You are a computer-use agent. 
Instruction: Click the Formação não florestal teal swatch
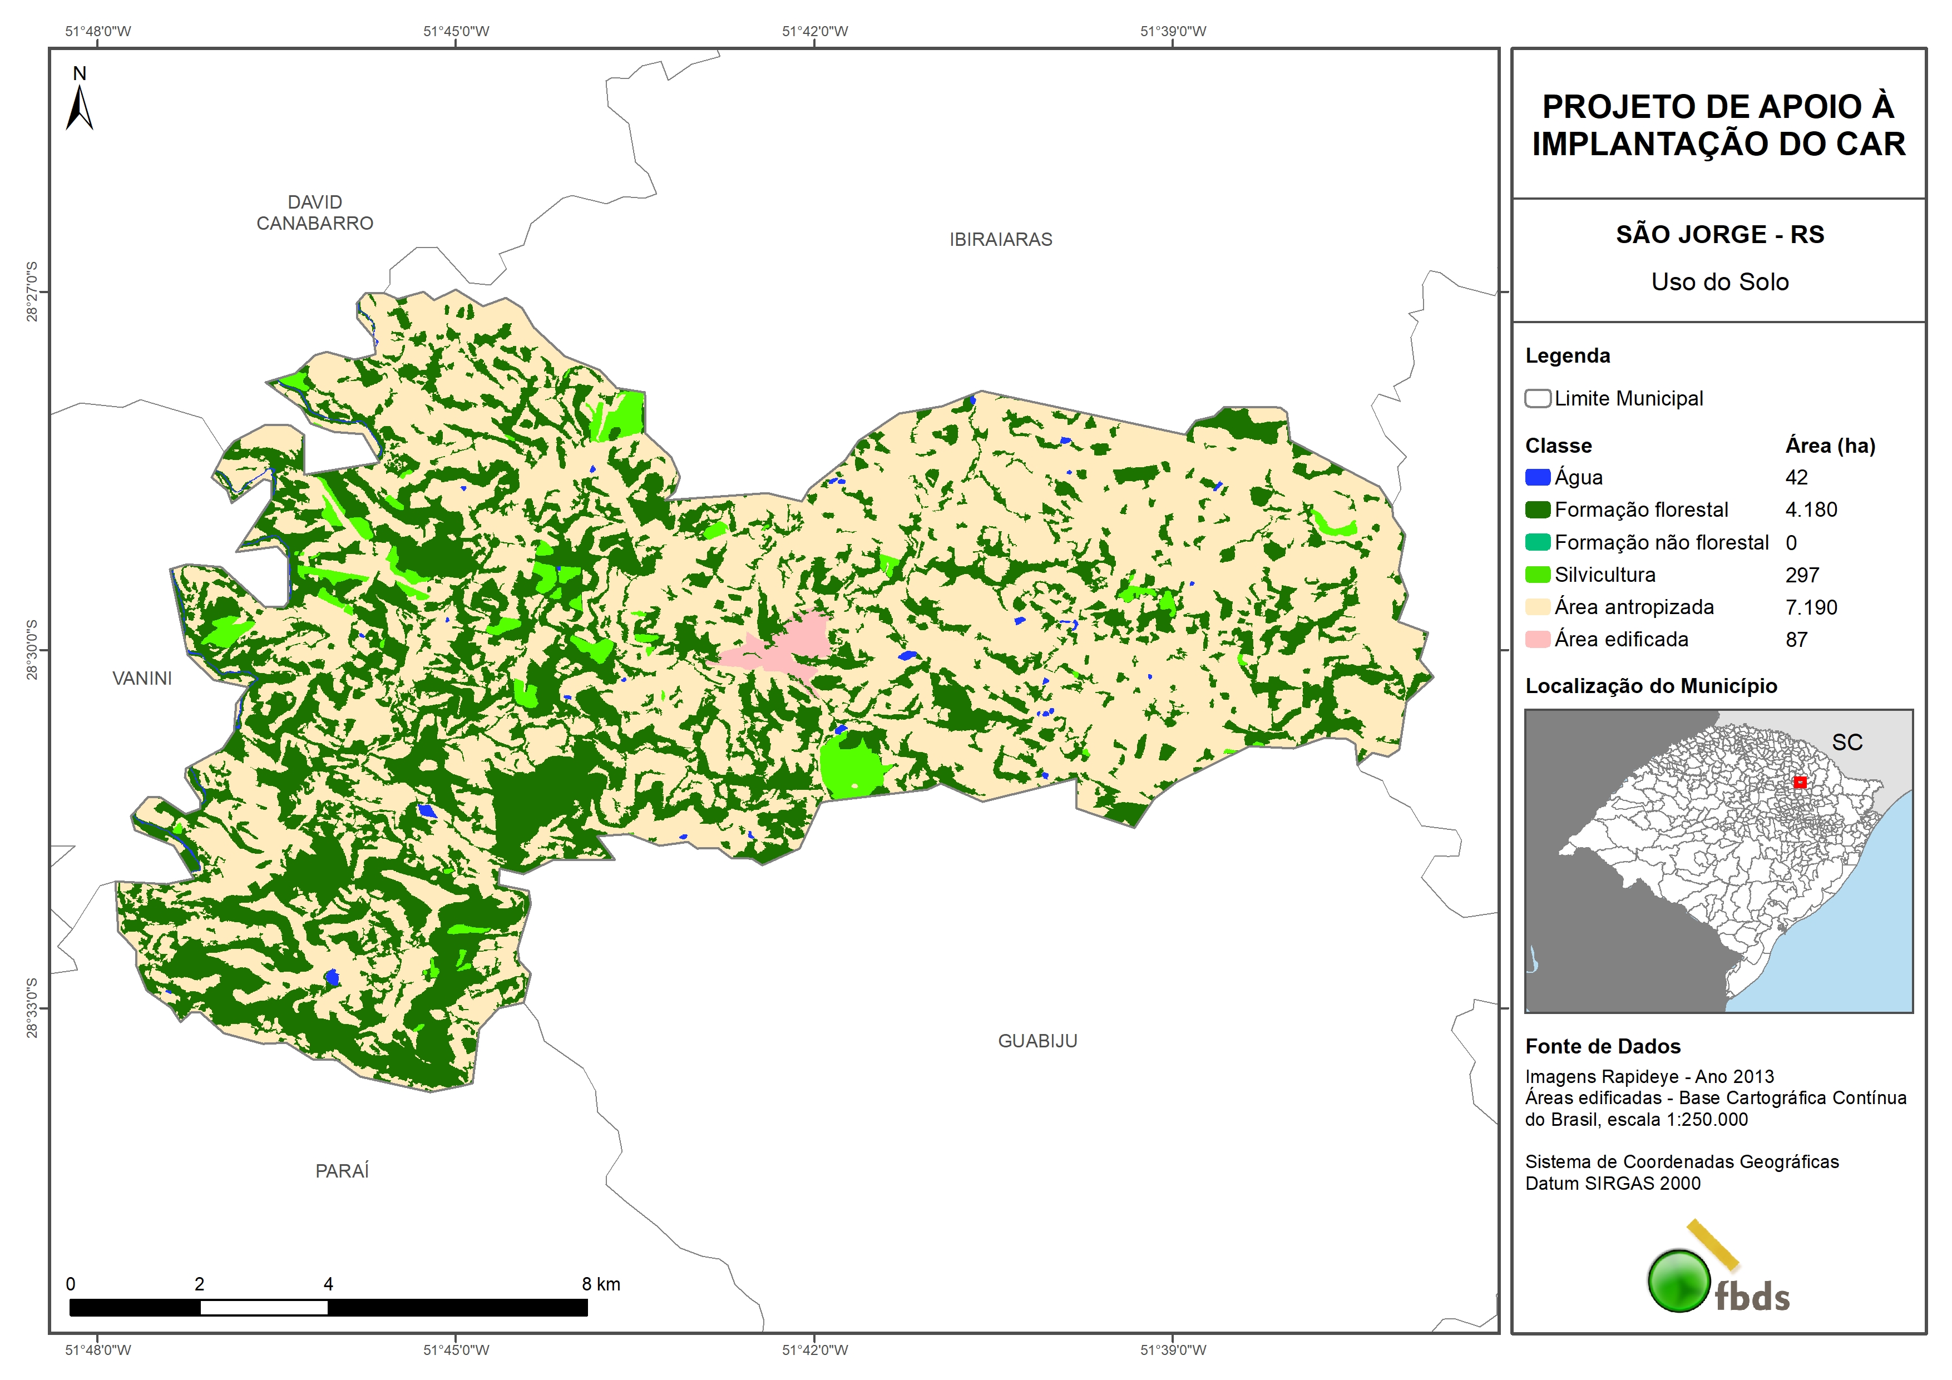[1537, 542]
